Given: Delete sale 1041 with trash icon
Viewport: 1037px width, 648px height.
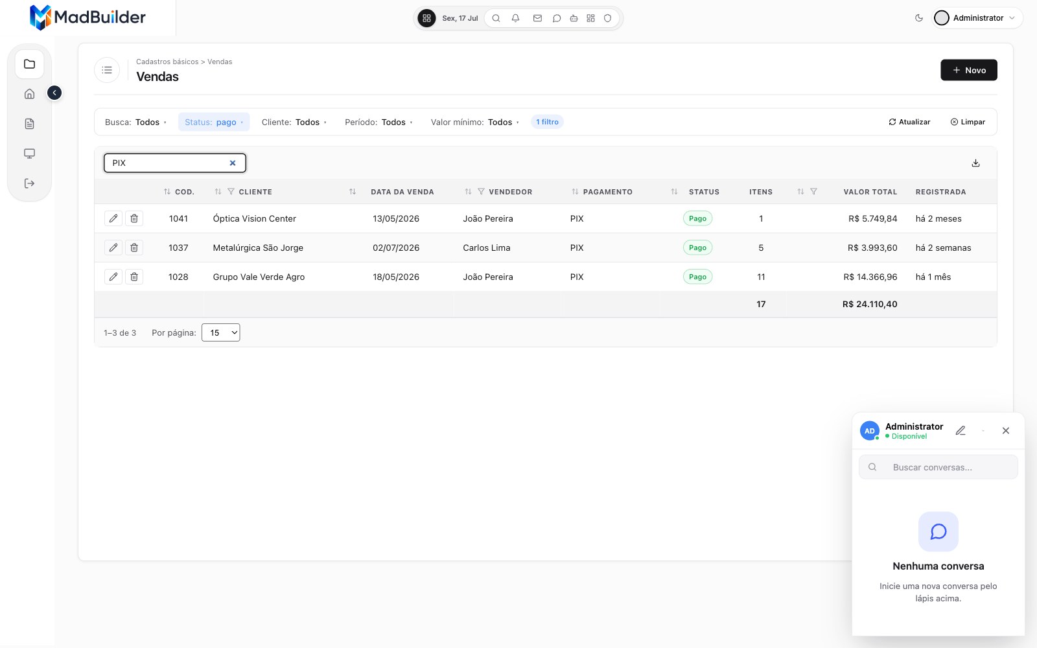Looking at the screenshot, I should coord(134,218).
